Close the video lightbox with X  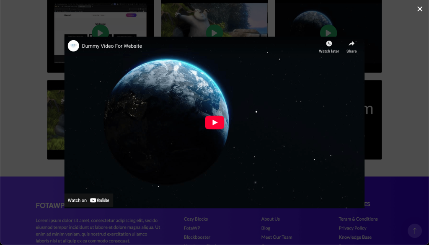click(419, 9)
